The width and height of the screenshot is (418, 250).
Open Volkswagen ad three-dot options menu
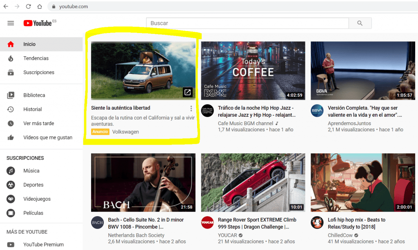191,108
